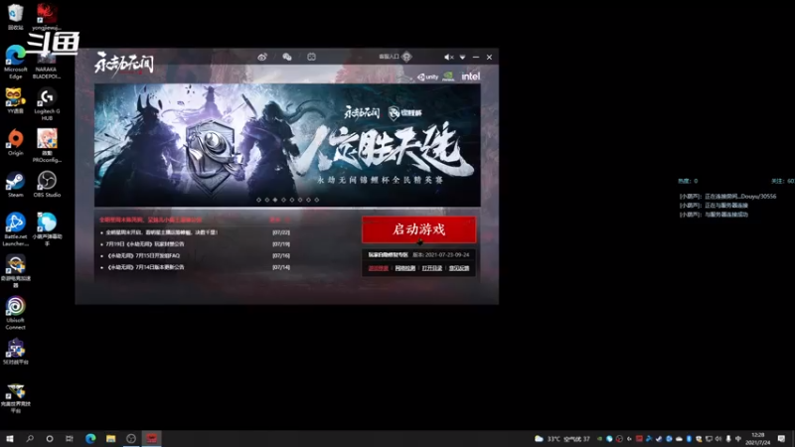This screenshot has height=447, width=795.
Task: Click the red 启动游戏 launch button
Action: (x=418, y=229)
